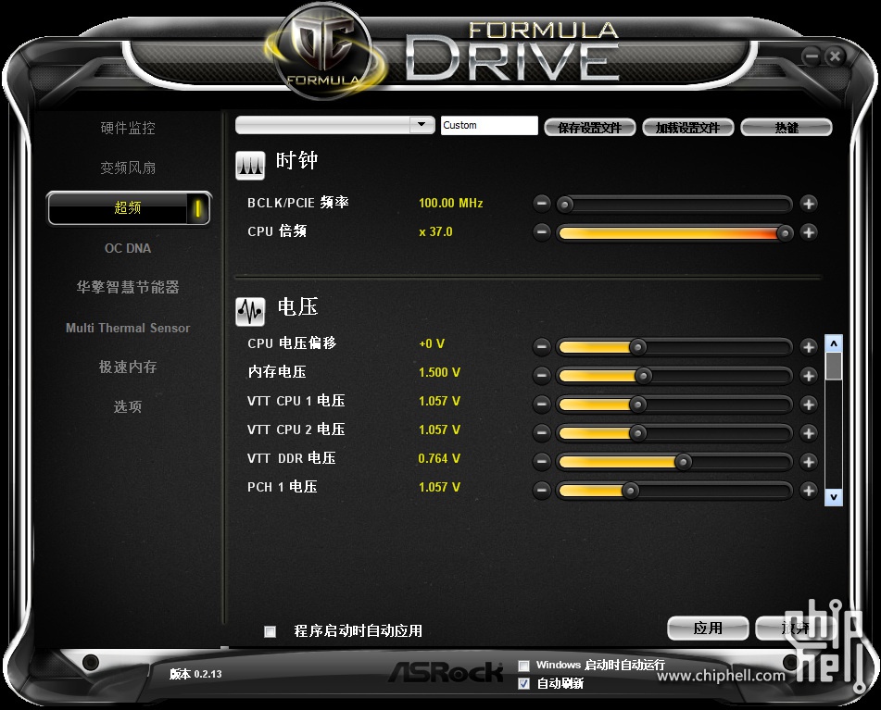Click the 1.500 V memory voltage value
The height and width of the screenshot is (710, 881).
click(439, 373)
